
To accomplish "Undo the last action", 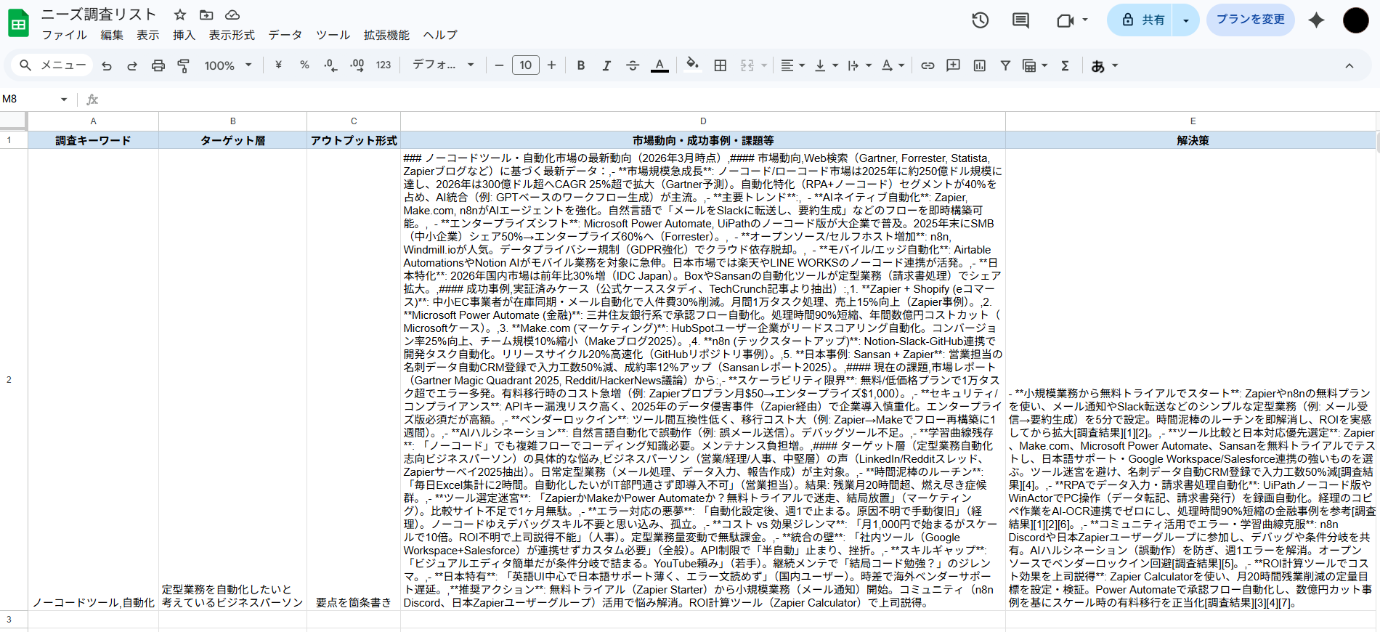I will pos(107,65).
